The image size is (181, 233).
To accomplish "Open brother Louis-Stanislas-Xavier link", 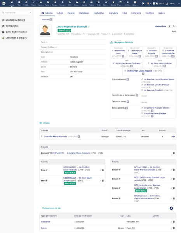I will 159,79.
